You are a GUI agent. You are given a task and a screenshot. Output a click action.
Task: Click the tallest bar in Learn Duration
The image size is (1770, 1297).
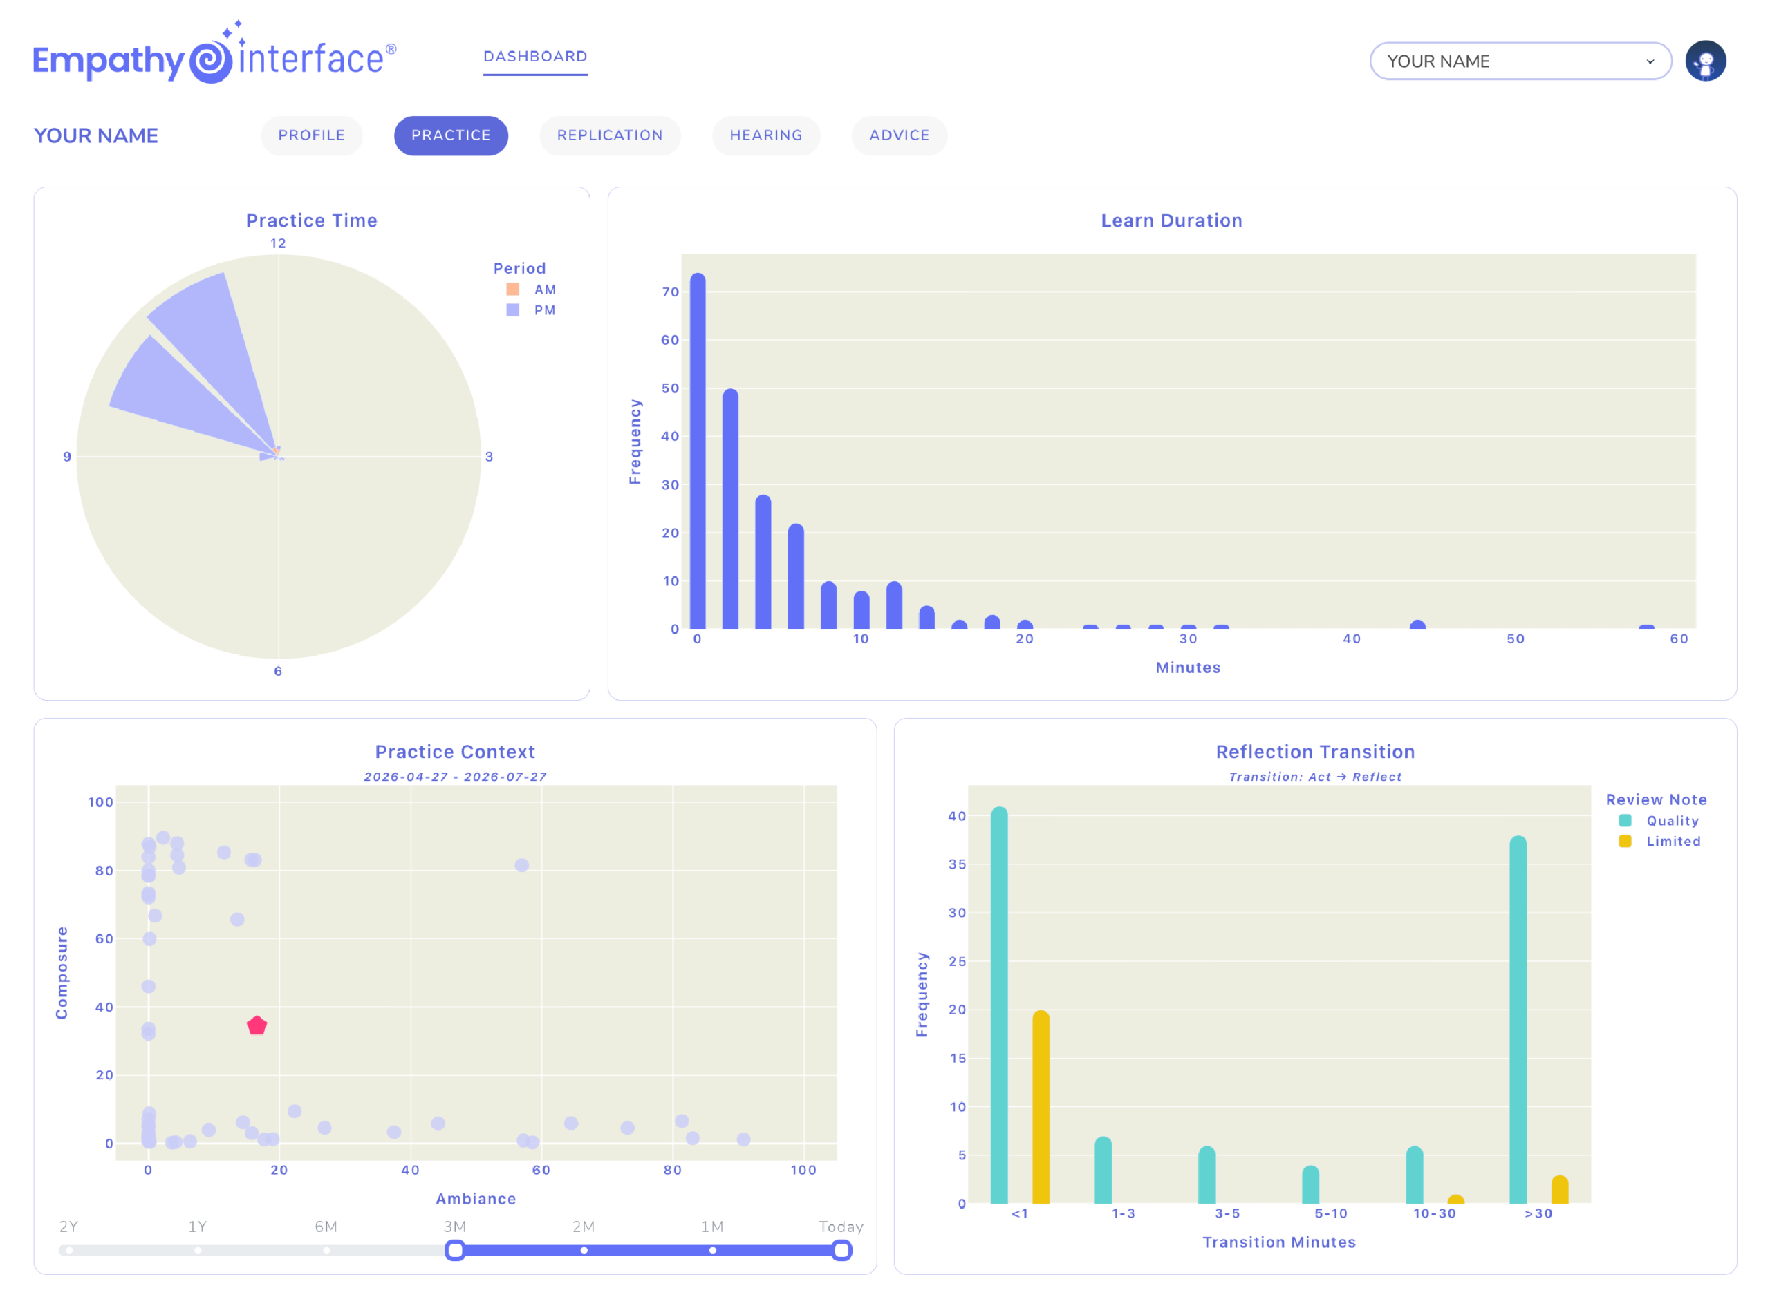pos(698,451)
